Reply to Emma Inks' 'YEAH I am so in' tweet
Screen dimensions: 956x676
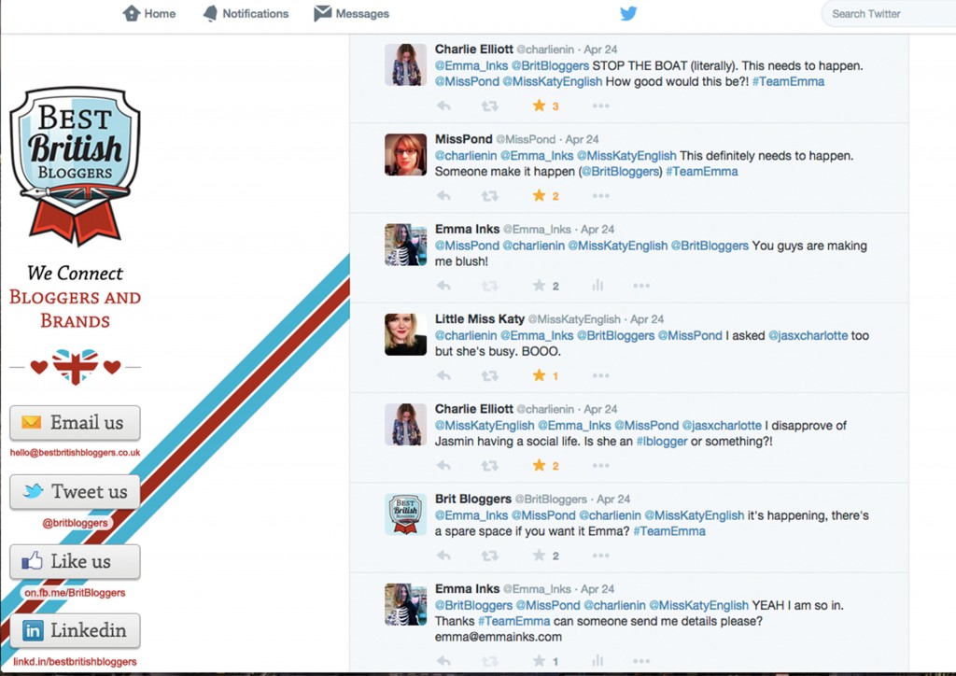443,661
